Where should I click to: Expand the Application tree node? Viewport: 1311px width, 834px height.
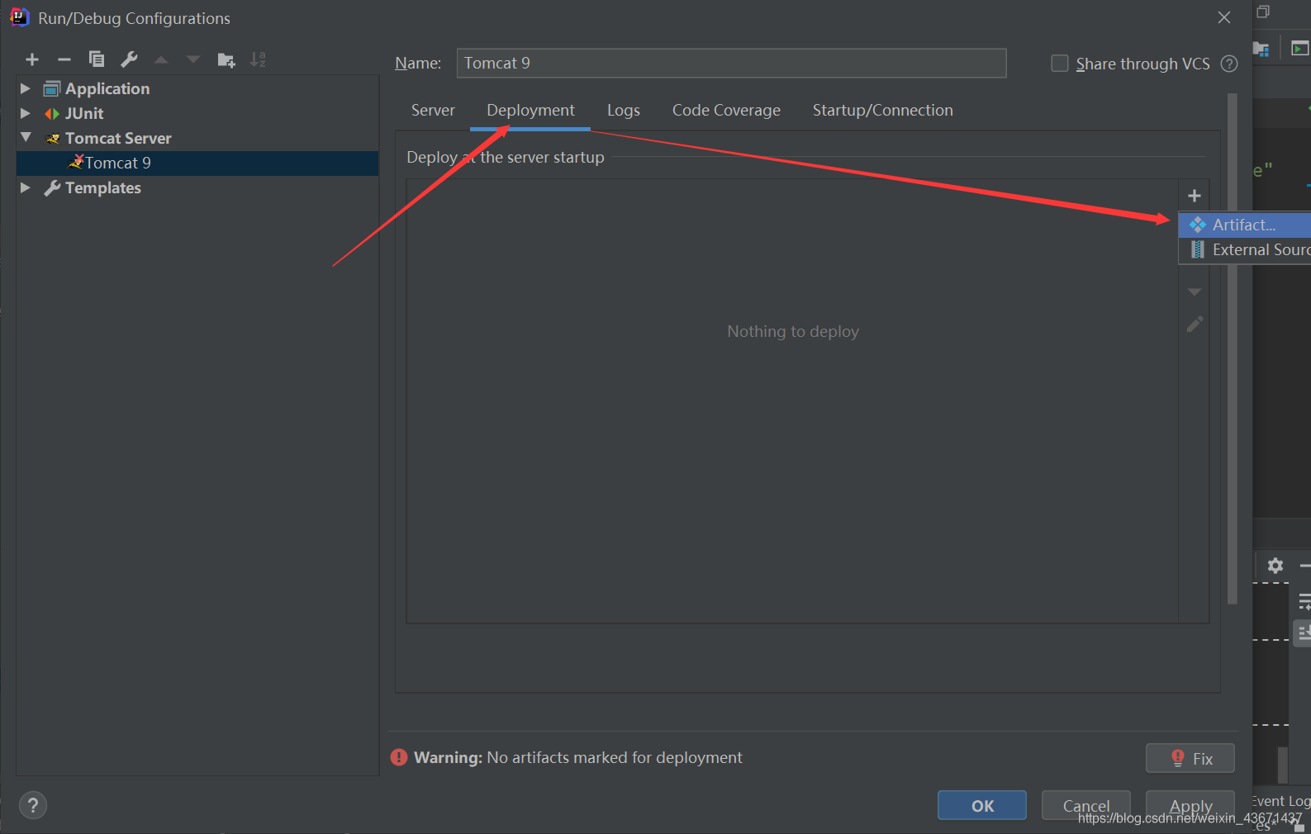pyautogui.click(x=26, y=88)
